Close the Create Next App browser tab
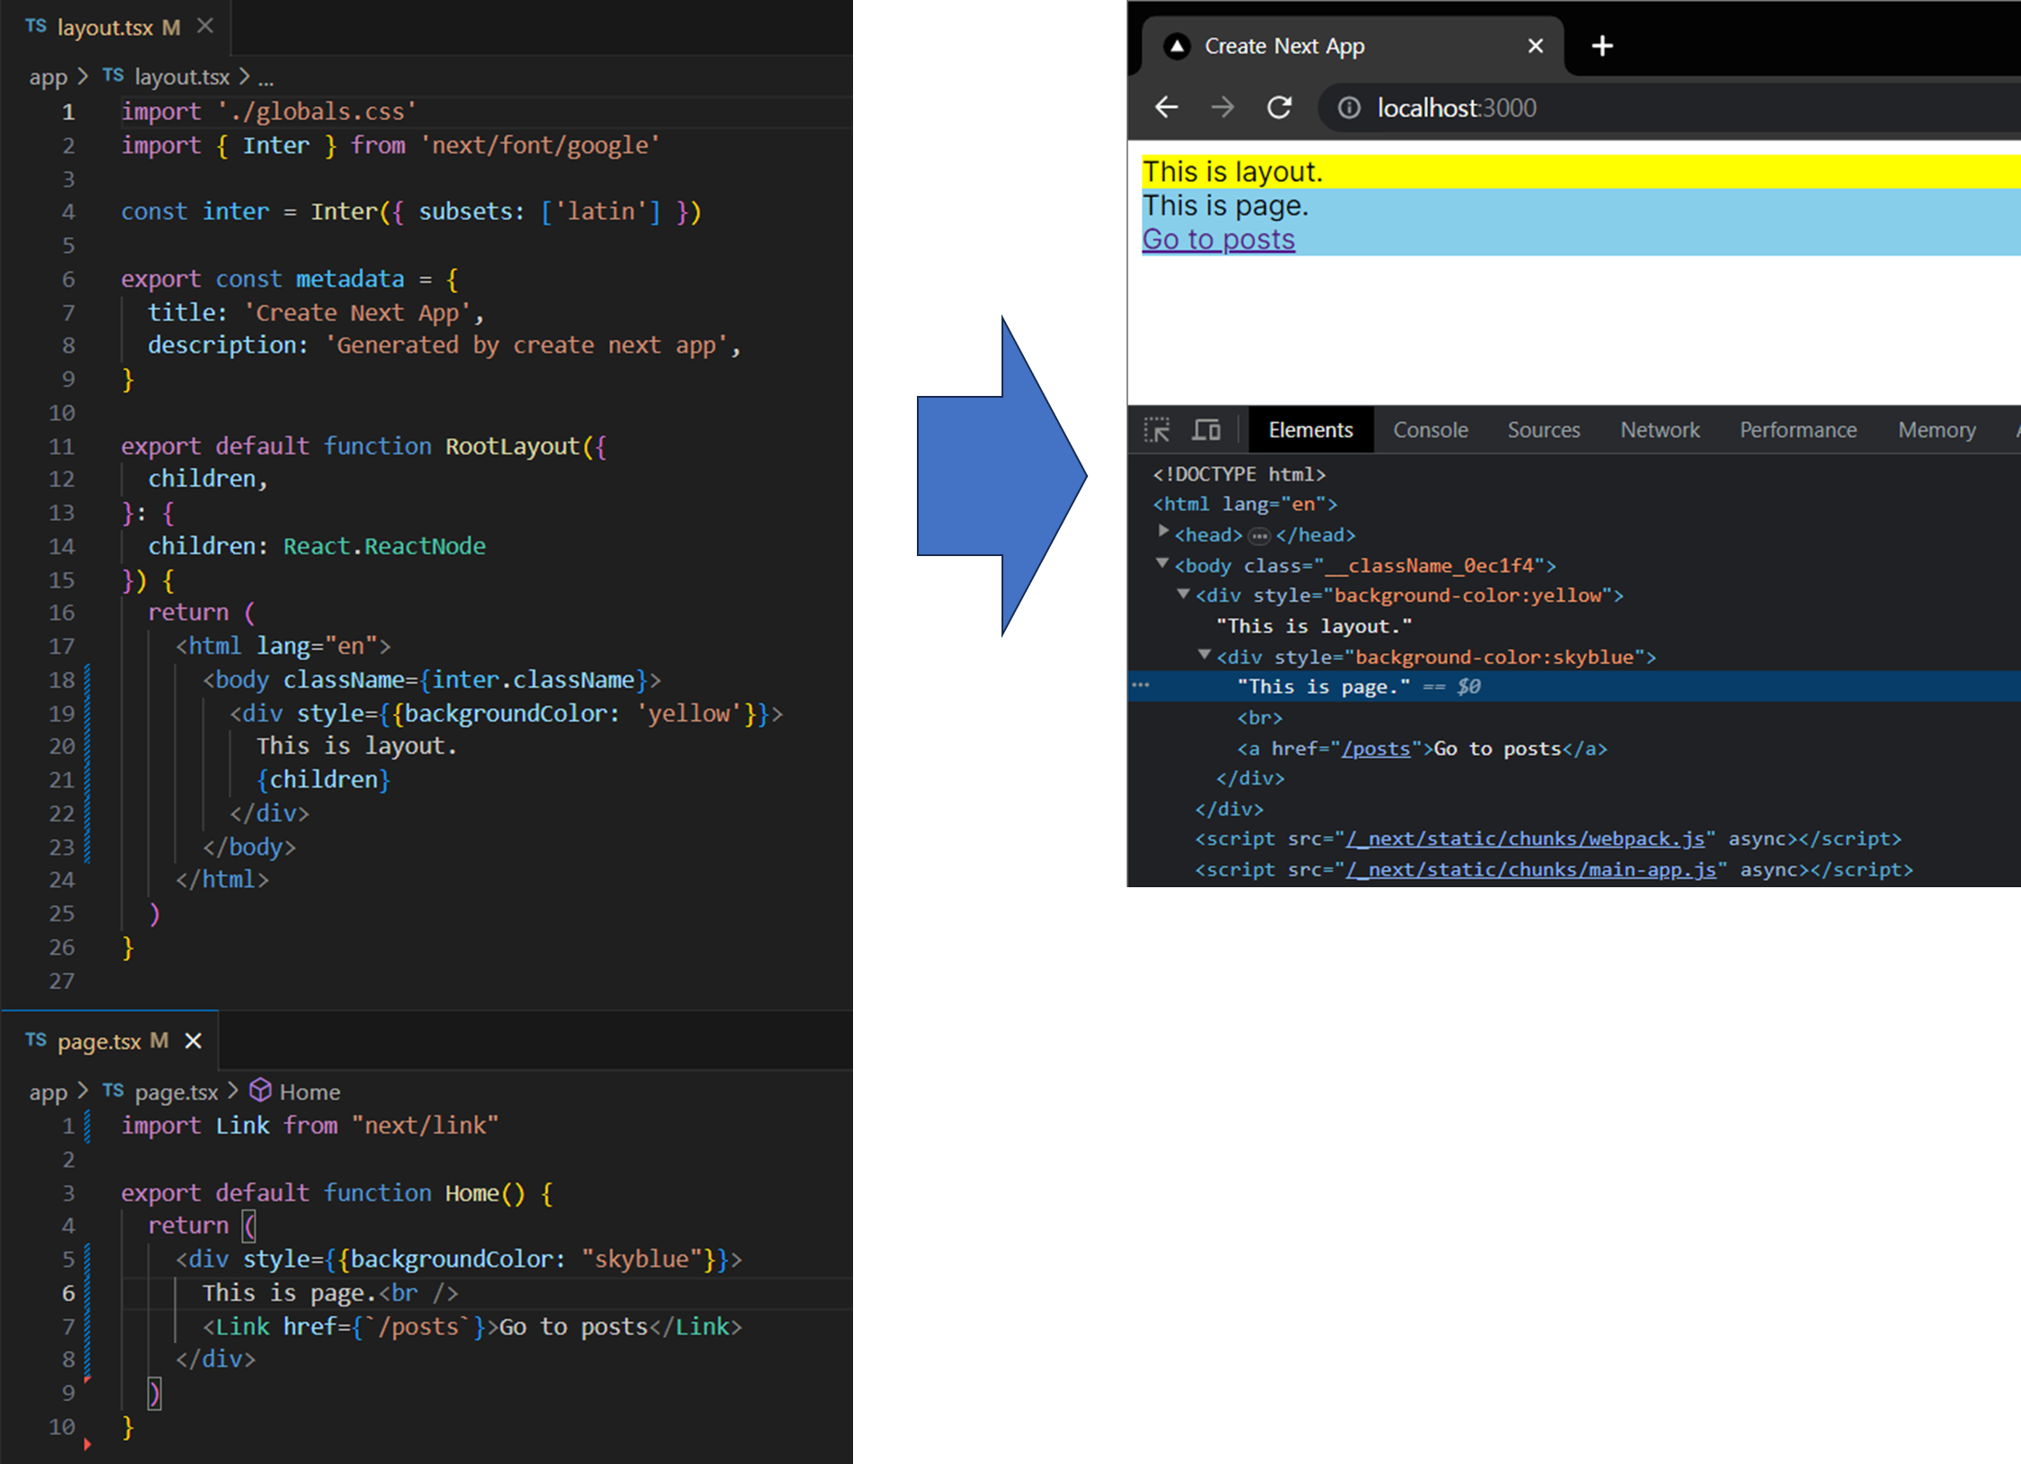This screenshot has width=2021, height=1464. click(x=1535, y=46)
